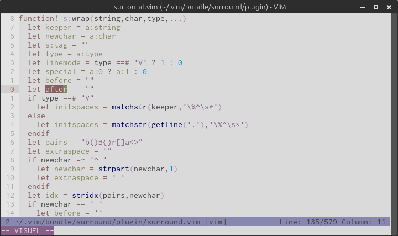Click the first 'endif' keyword

pos(39,134)
